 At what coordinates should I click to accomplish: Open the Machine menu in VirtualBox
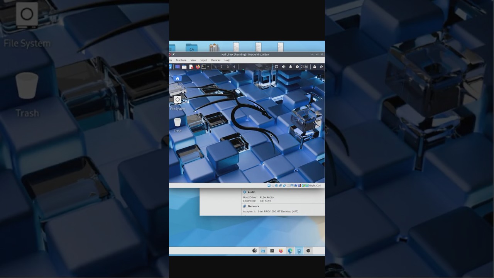point(181,60)
